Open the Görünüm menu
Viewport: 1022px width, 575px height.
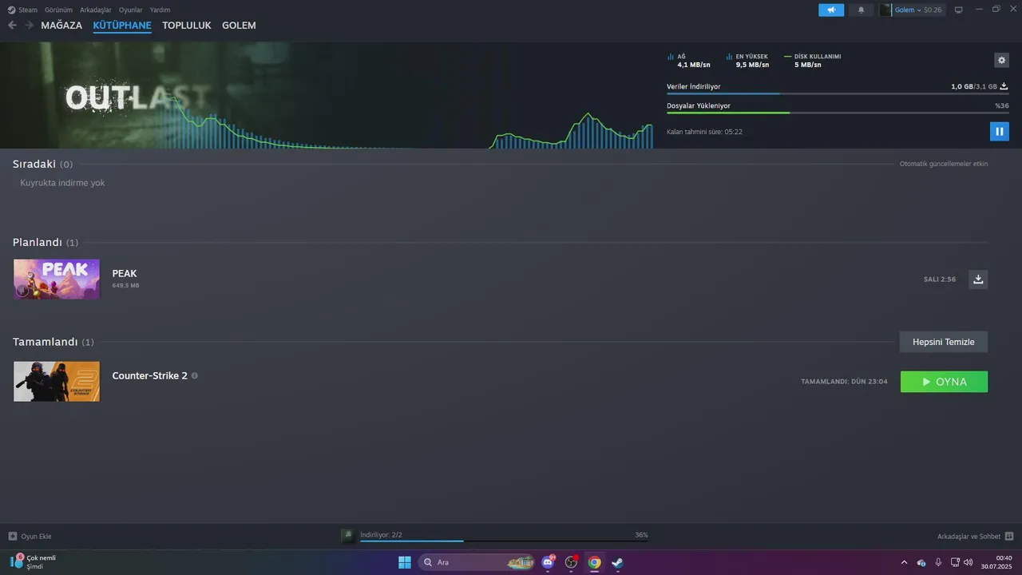point(59,10)
